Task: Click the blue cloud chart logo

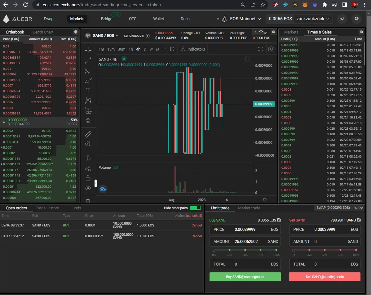Action: tap(103, 189)
